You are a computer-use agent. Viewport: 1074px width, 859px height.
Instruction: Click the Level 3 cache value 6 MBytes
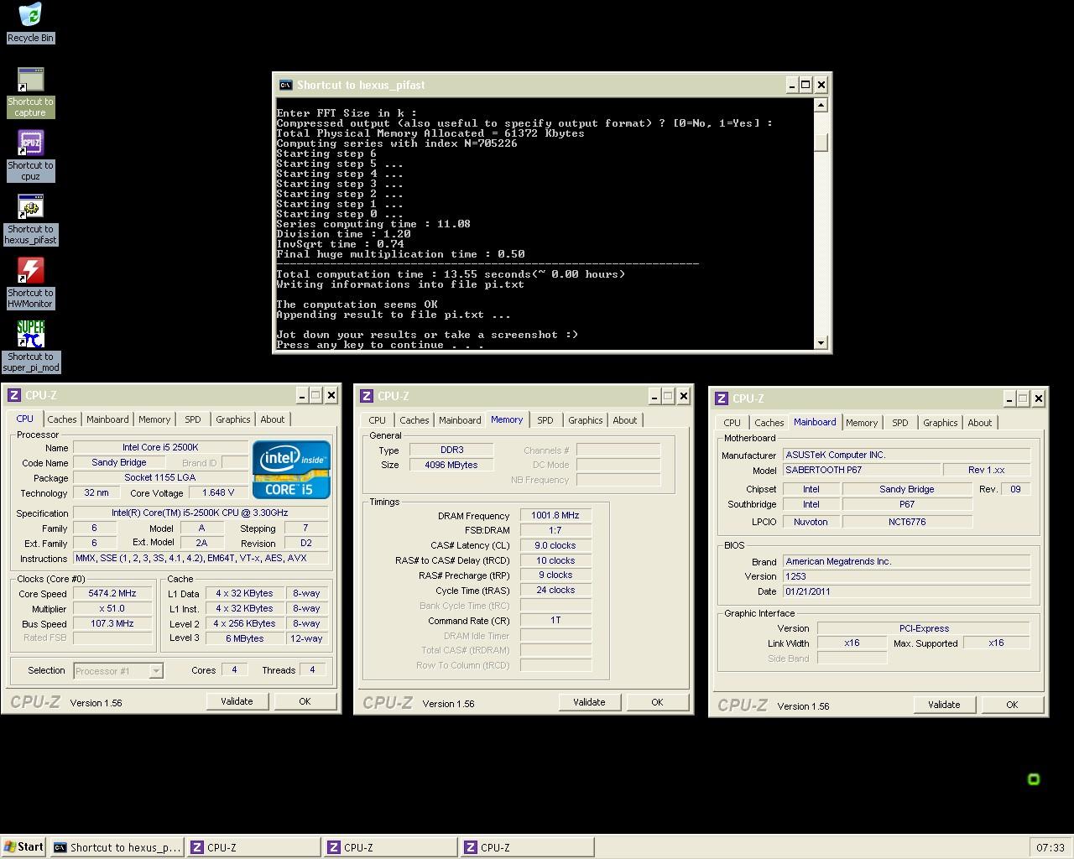[244, 638]
